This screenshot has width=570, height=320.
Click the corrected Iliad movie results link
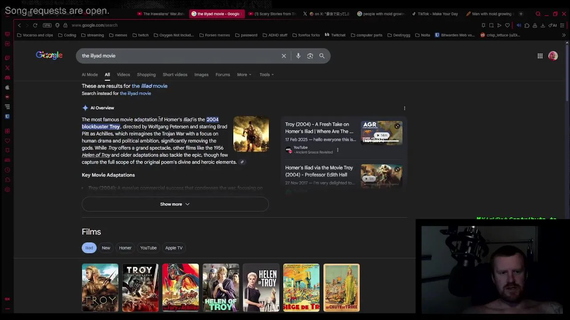[x=150, y=86]
